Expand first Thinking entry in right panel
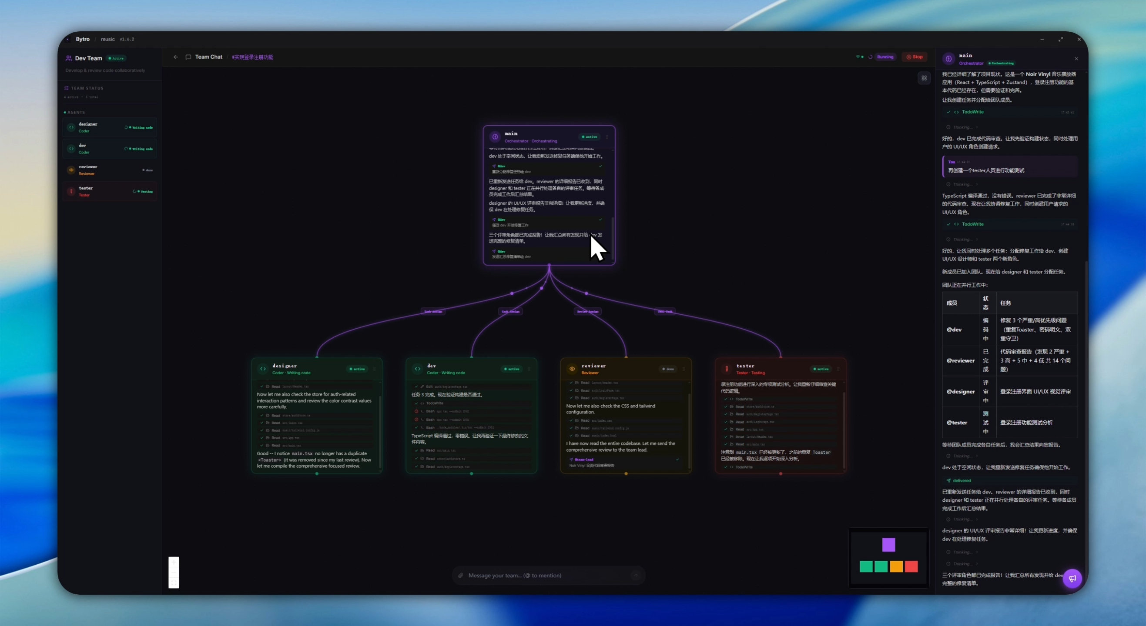This screenshot has height=626, width=1146. click(x=962, y=127)
